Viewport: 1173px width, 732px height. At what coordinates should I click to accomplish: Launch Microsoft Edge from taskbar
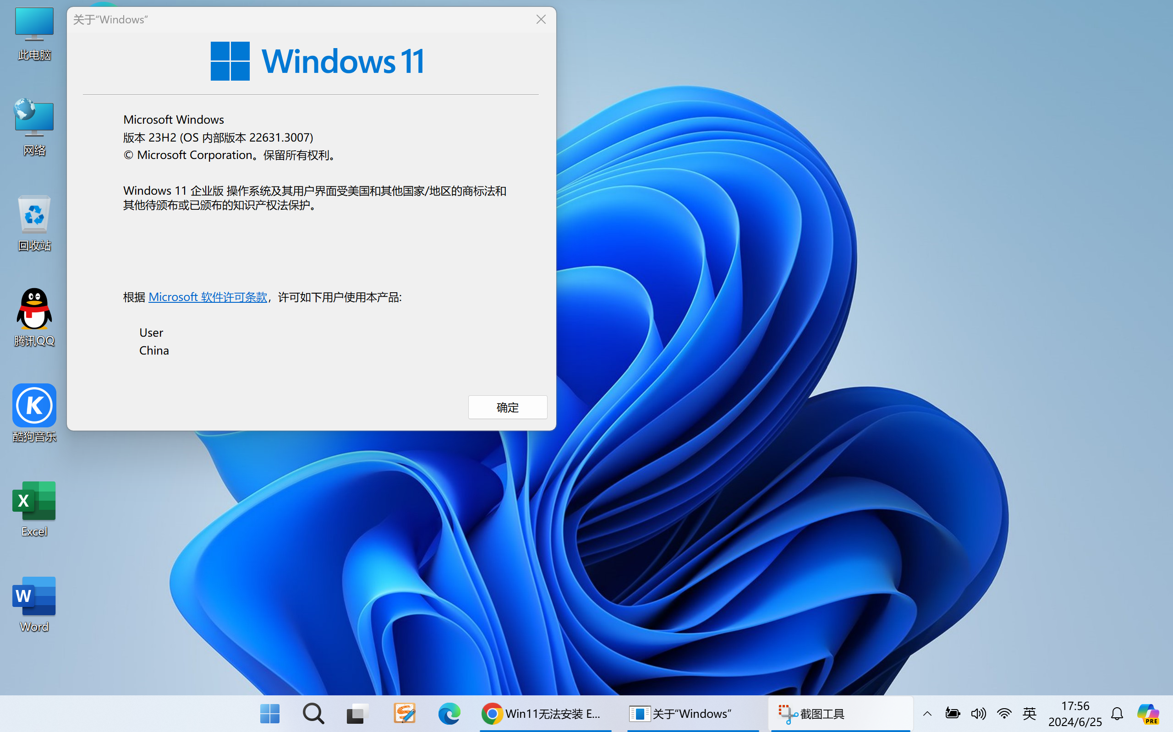[x=449, y=714]
